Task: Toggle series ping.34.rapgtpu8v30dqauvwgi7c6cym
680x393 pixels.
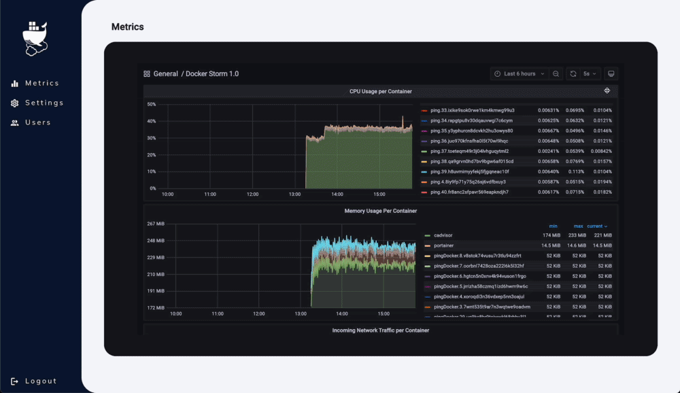Action: 471,120
